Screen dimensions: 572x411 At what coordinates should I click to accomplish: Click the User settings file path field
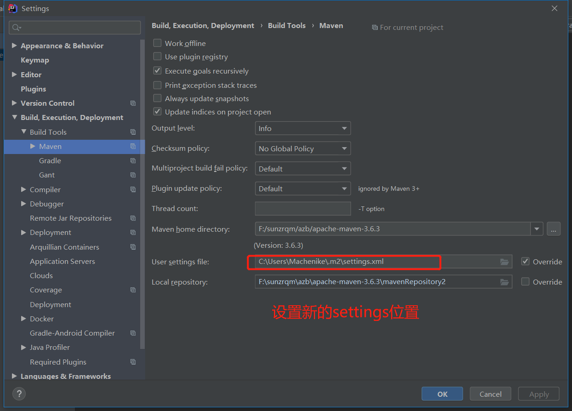pyautogui.click(x=384, y=262)
